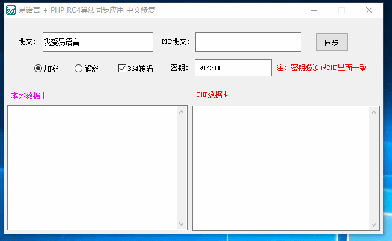Click the 本地数据 scrollbar down arrow
392x241 pixels.
[x=182, y=224]
